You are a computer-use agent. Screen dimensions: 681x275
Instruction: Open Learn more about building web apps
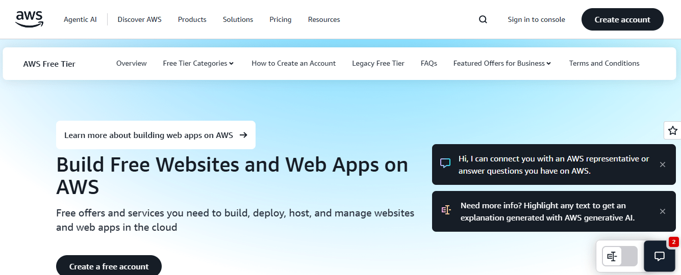point(156,135)
